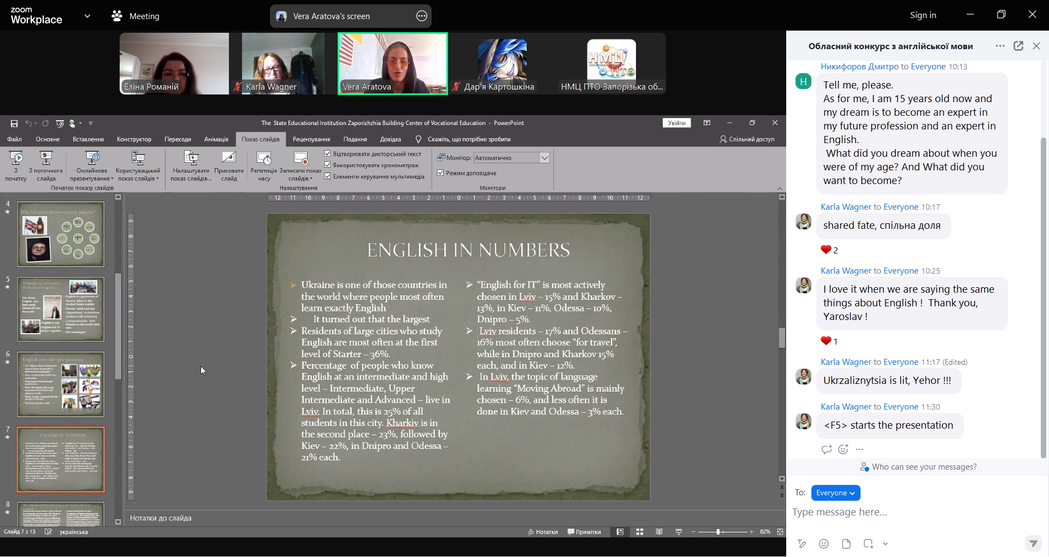Click 'Who can see your messages?' link
This screenshot has height=557, width=1049.
[924, 467]
